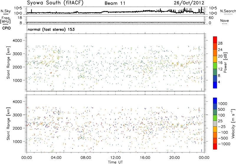Screen dimensions: 236x164
Task: Click the '12:00' time tick label
Action: [x=115, y=158]
